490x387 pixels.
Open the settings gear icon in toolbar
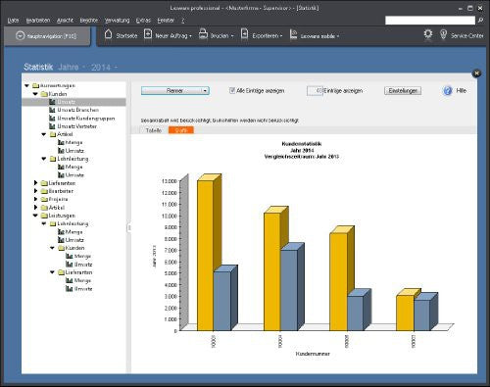428,34
